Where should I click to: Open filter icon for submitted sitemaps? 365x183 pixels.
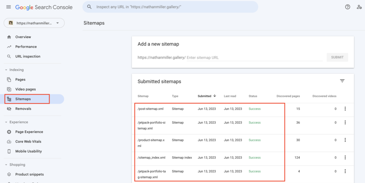click(x=342, y=81)
